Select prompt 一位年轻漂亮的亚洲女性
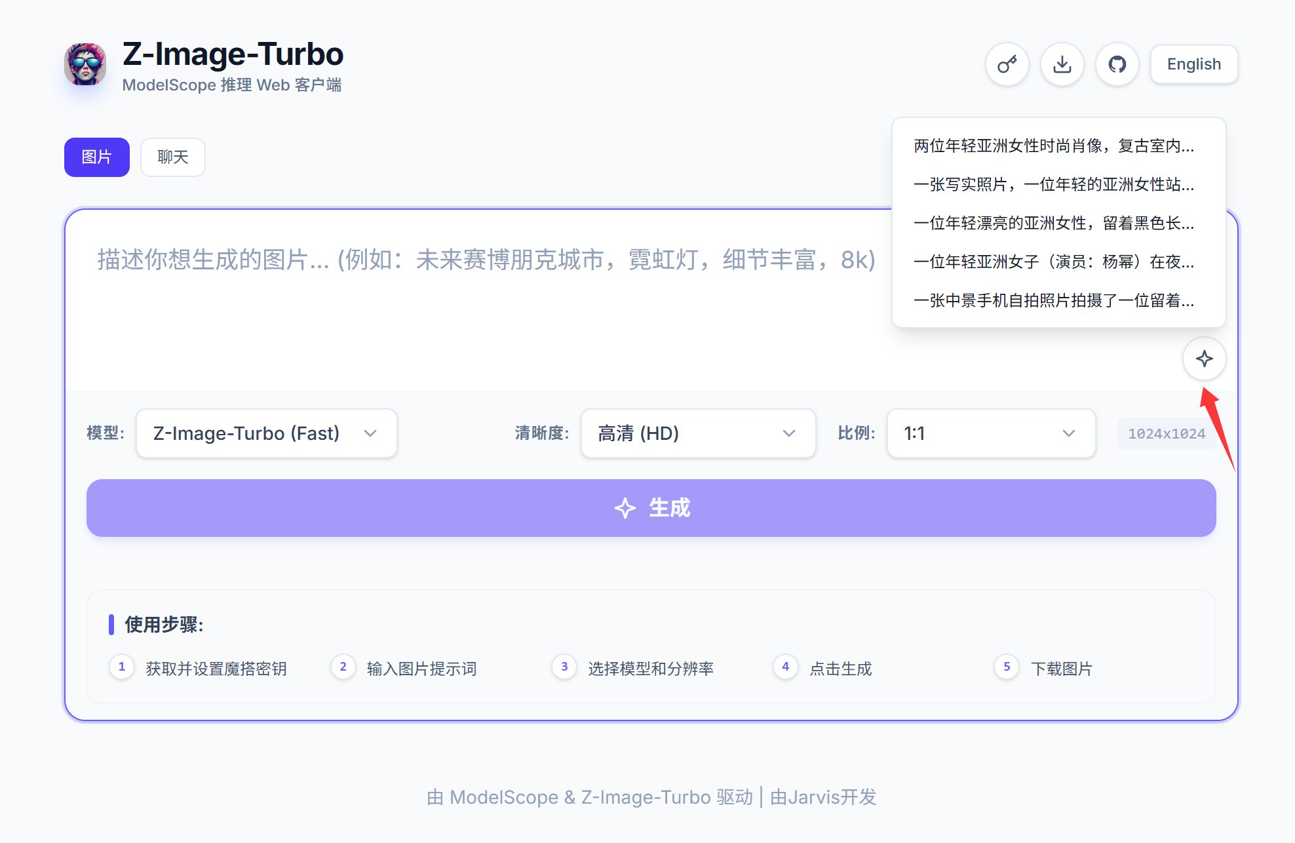This screenshot has width=1295, height=843. click(1054, 223)
